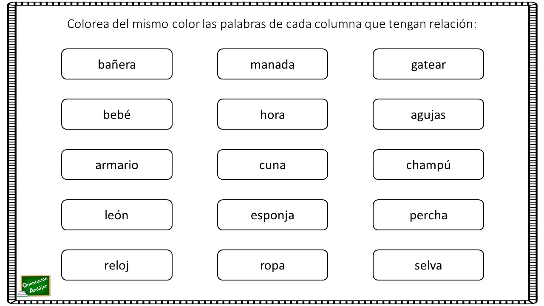Select the 'bañera' word box
The width and height of the screenshot is (544, 306).
[x=117, y=64]
